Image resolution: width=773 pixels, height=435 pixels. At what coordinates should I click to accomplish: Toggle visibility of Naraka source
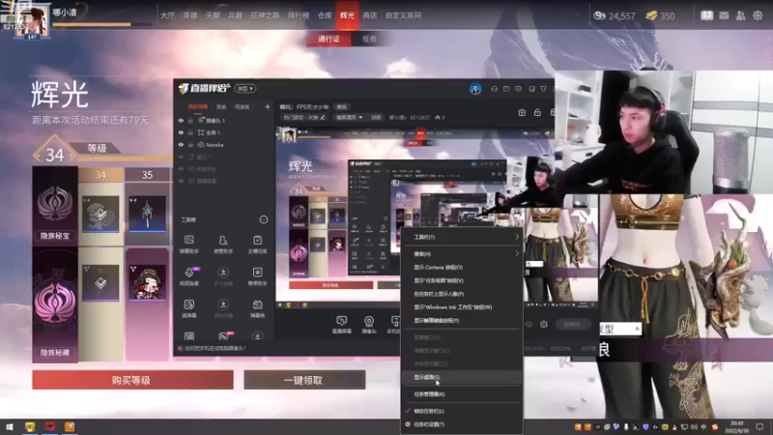[x=181, y=145]
